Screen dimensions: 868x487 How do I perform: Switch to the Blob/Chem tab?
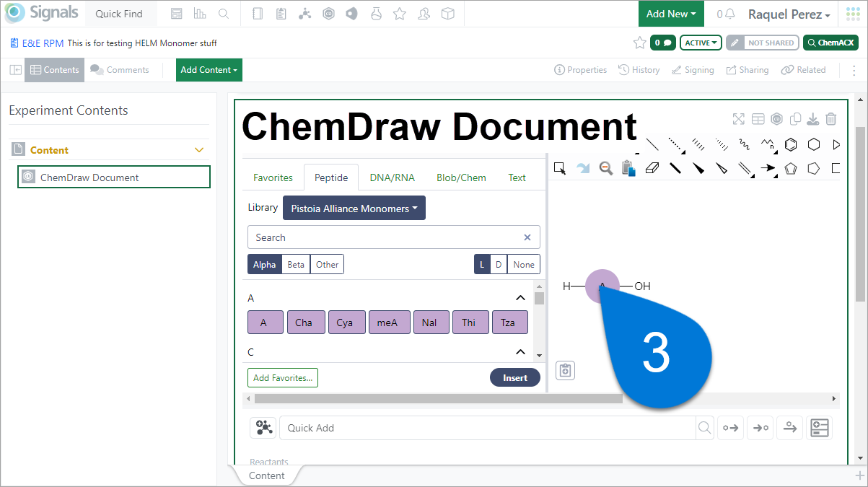tap(461, 177)
